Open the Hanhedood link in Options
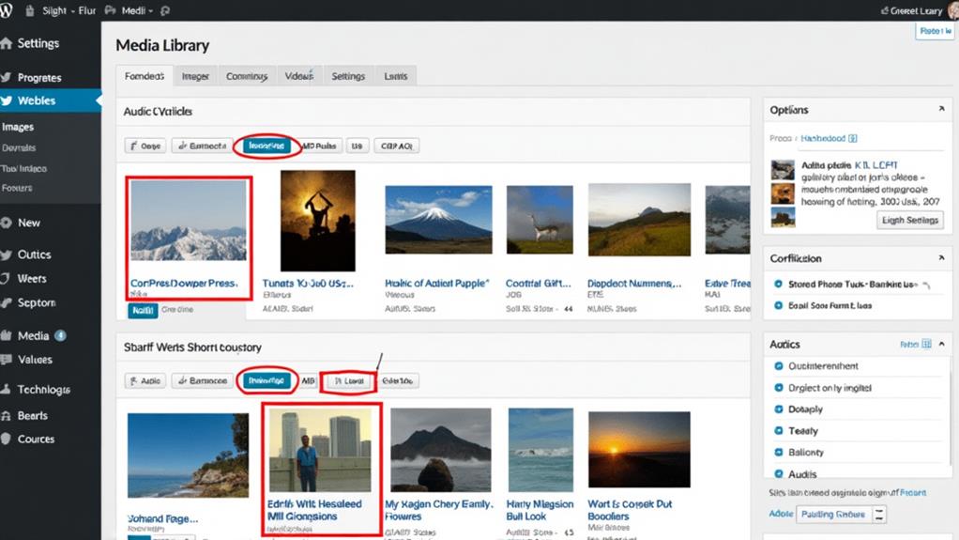959x540 pixels. [x=823, y=138]
